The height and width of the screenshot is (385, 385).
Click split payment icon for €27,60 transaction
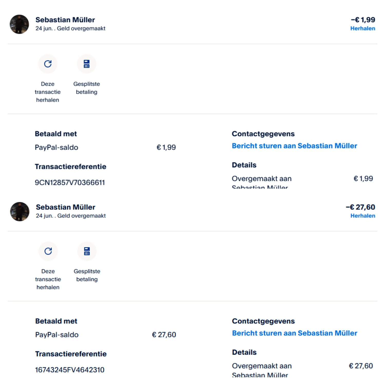click(87, 251)
